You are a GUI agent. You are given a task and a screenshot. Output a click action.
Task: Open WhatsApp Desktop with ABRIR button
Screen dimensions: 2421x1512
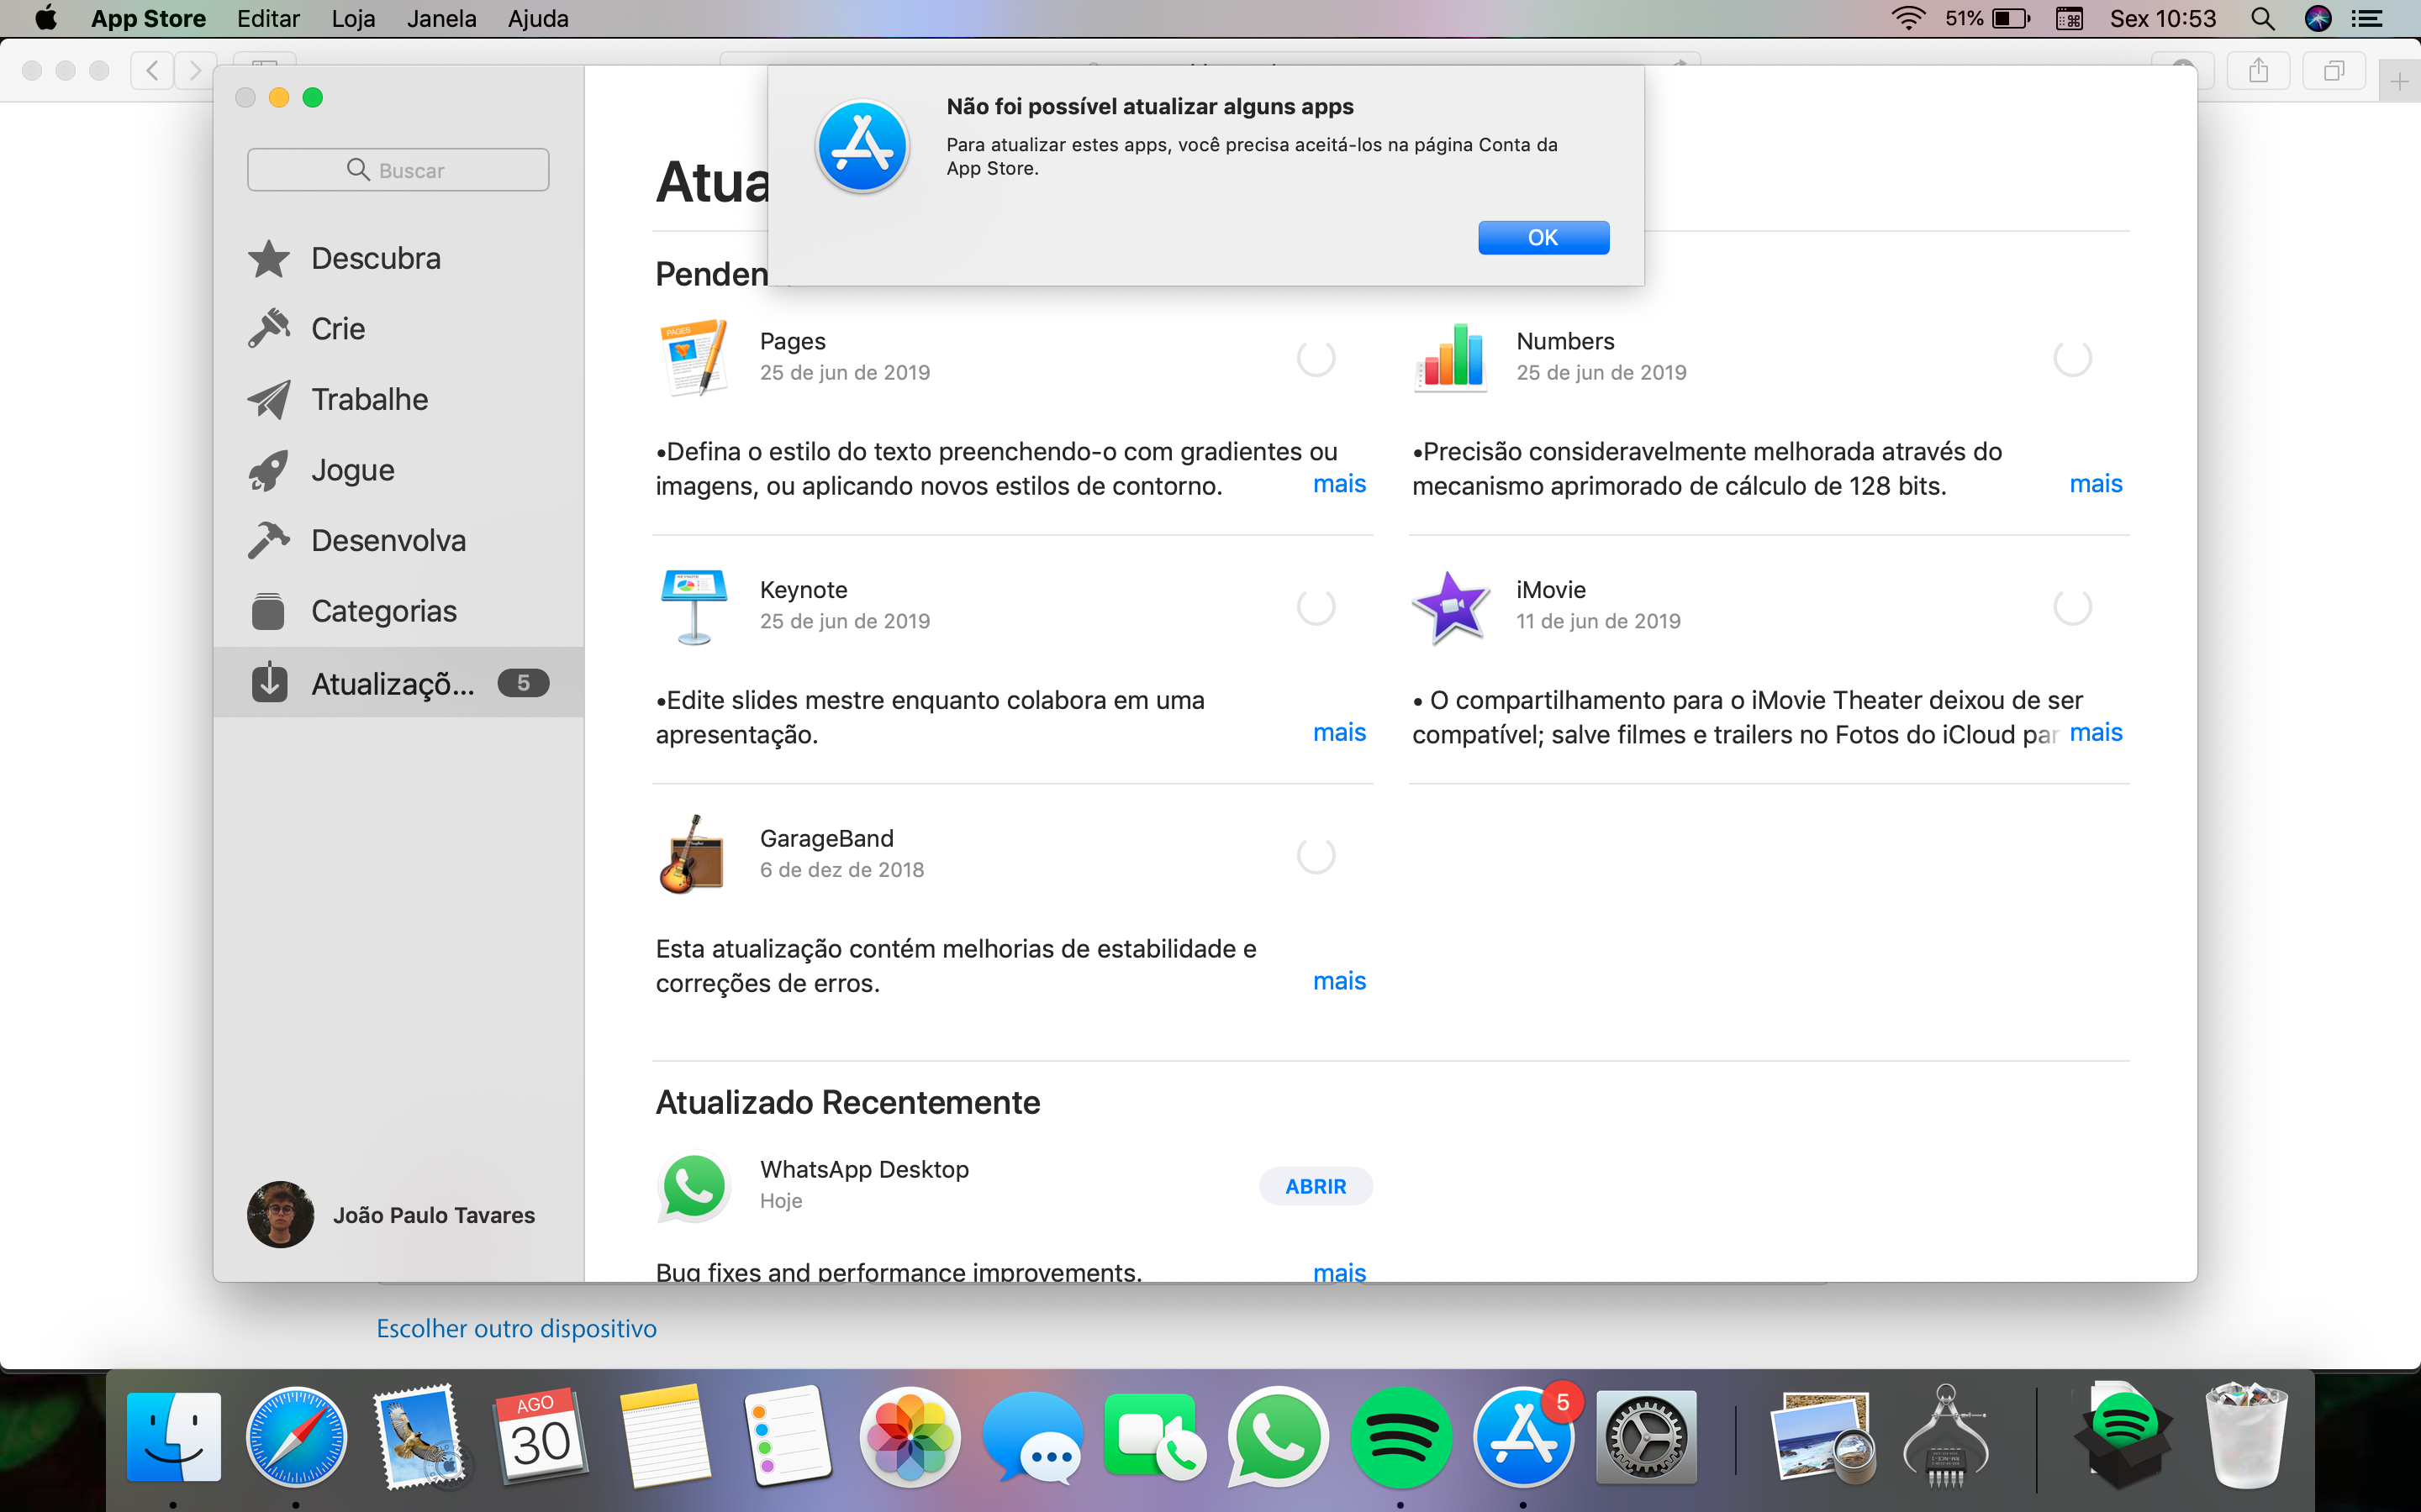click(1315, 1186)
